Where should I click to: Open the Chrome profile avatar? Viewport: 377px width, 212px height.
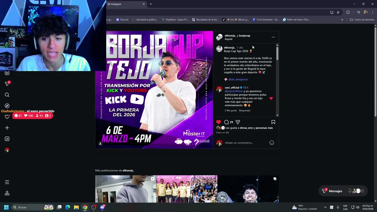pos(366,12)
